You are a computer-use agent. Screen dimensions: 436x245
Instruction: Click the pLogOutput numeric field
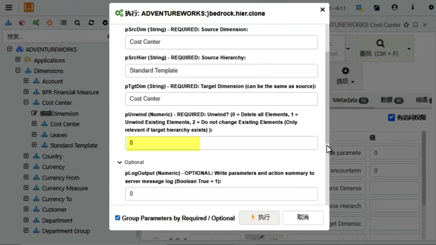221,194
